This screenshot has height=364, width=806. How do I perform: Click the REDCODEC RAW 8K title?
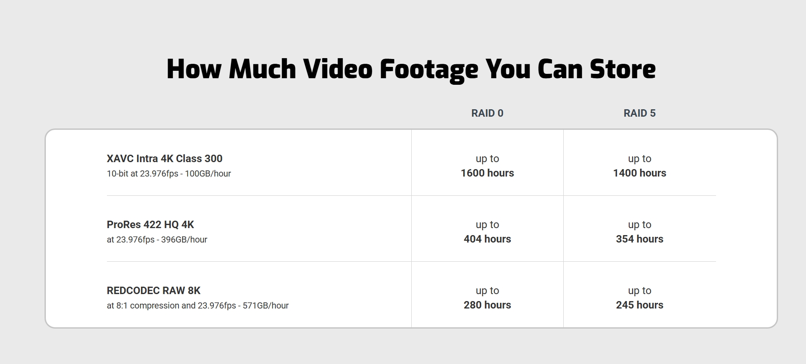tap(154, 291)
